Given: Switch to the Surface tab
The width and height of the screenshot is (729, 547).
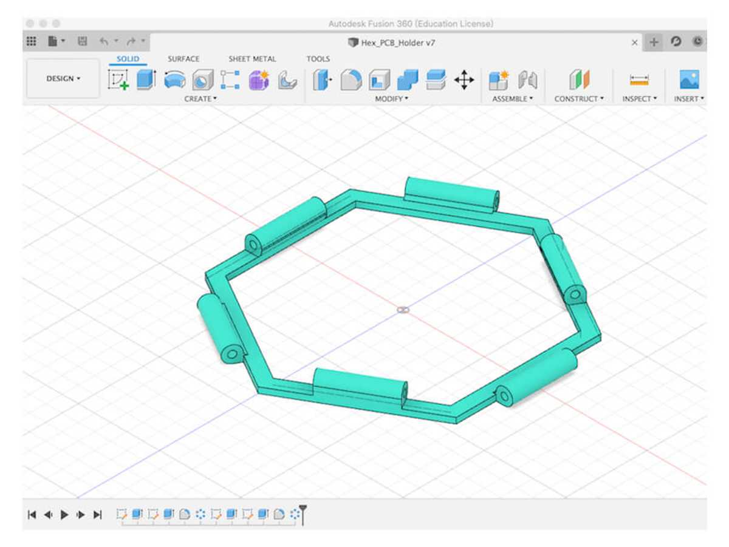Looking at the screenshot, I should [183, 59].
